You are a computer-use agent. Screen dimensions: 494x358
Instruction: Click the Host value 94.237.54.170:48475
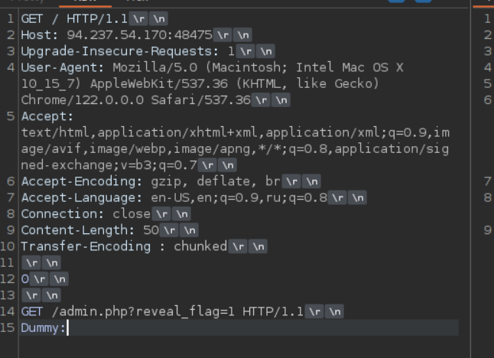click(x=141, y=35)
